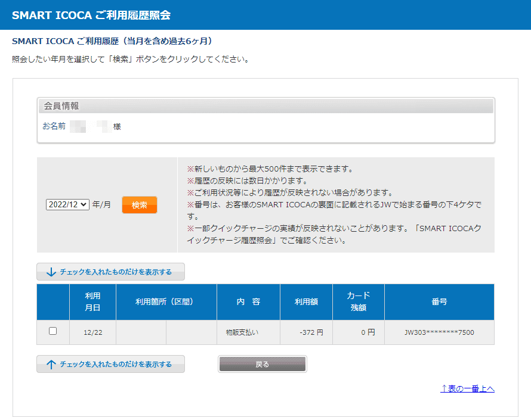Click the SMART ICOCA ご利用履歴照会 page title
Screen dimensions: 531x417
point(91,15)
